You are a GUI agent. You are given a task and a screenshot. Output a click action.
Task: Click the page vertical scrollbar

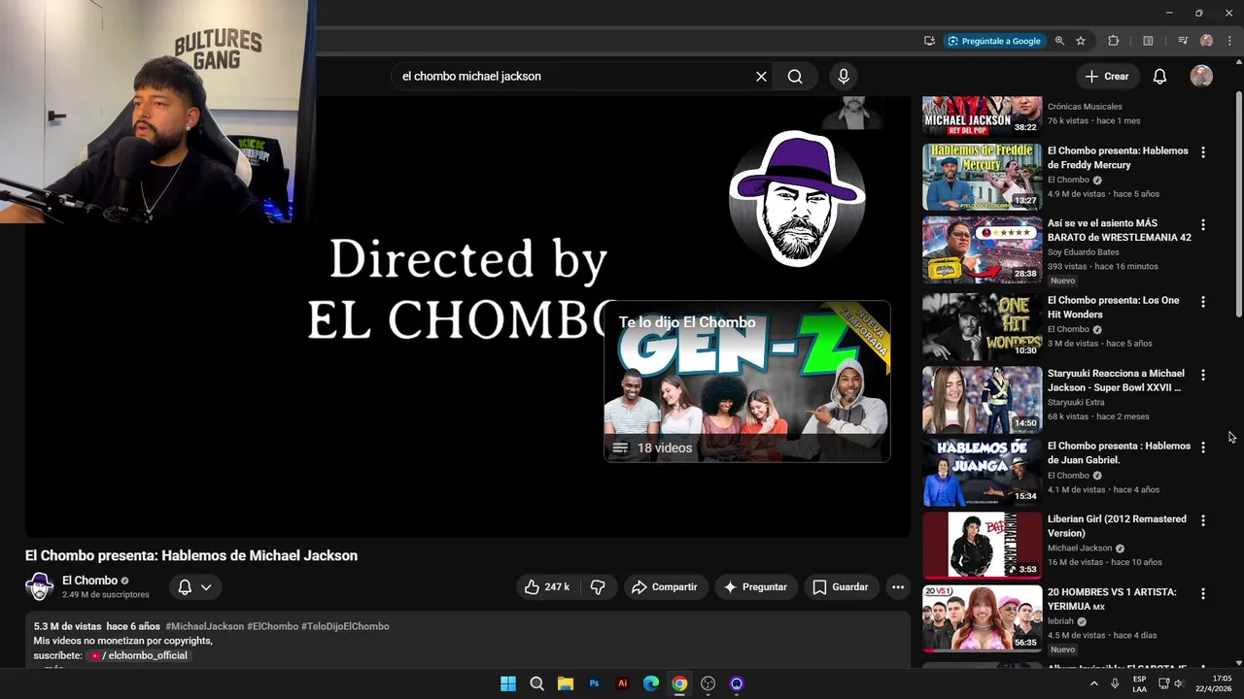(1238, 204)
